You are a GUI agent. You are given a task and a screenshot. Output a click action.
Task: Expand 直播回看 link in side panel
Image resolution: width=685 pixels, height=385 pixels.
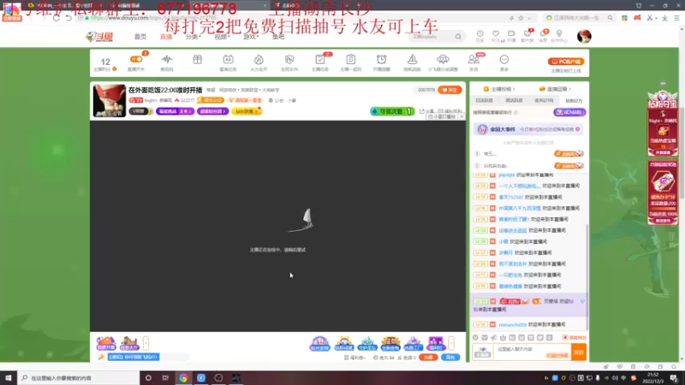pyautogui.click(x=555, y=89)
